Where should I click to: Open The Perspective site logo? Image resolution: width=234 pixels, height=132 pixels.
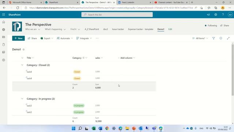[x=17, y=26]
